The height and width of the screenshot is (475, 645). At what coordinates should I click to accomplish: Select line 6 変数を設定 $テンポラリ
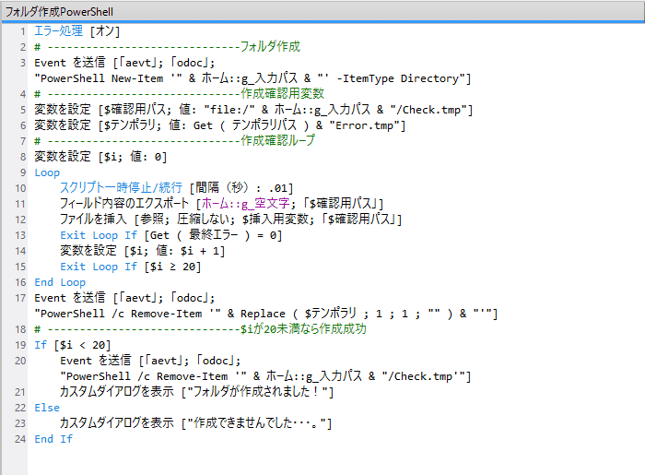tap(219, 125)
